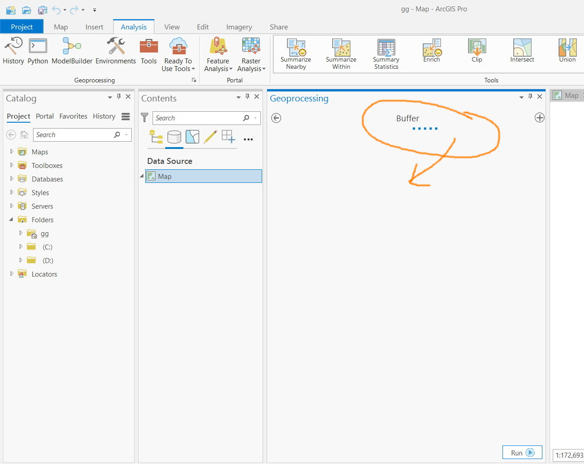Click the Catalog search field
This screenshot has width=584, height=464.
[82, 135]
